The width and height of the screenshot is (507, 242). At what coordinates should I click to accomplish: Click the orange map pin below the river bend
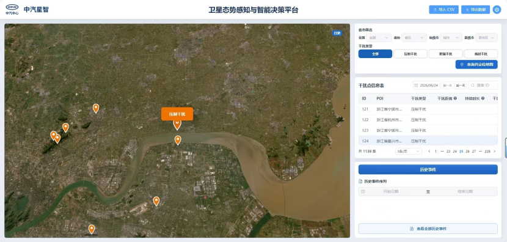pyautogui.click(x=178, y=140)
